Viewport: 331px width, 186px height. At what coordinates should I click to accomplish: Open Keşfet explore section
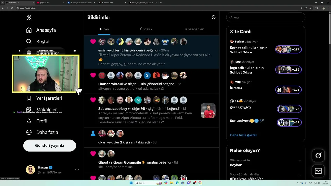(x=38, y=41)
